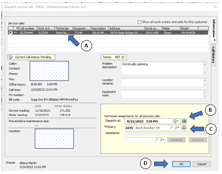Click entered-by name Aliana Martin
Viewport: 222px width, 174px height.
(x=28, y=163)
